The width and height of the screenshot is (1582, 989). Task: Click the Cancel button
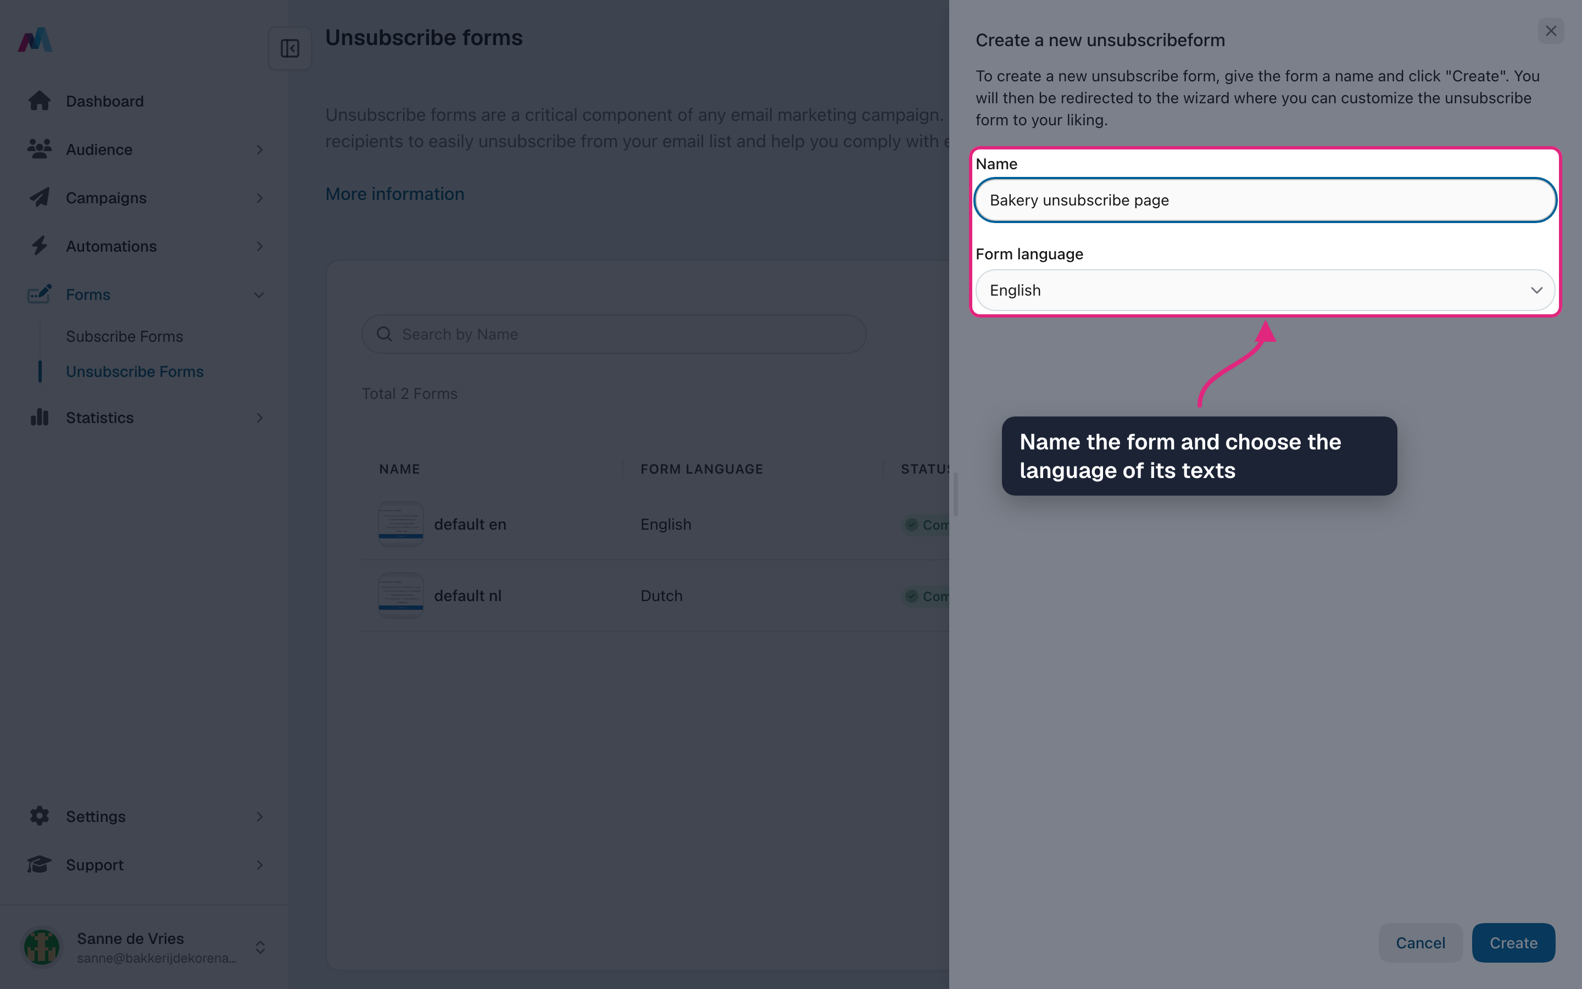tap(1421, 942)
